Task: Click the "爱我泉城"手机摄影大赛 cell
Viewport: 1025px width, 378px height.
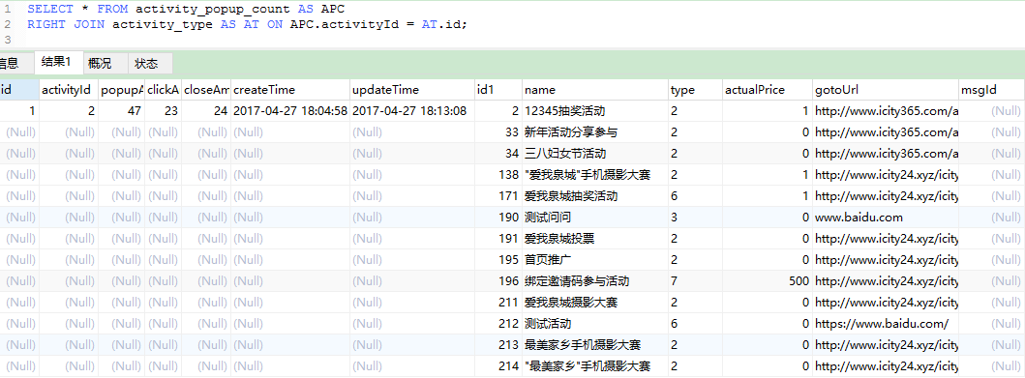Action: (595, 175)
